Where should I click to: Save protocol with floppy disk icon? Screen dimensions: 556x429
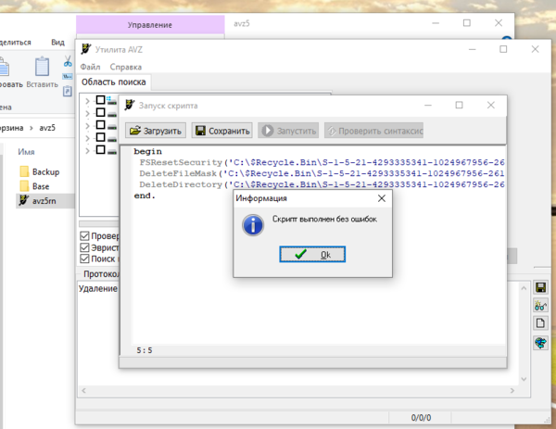541,287
